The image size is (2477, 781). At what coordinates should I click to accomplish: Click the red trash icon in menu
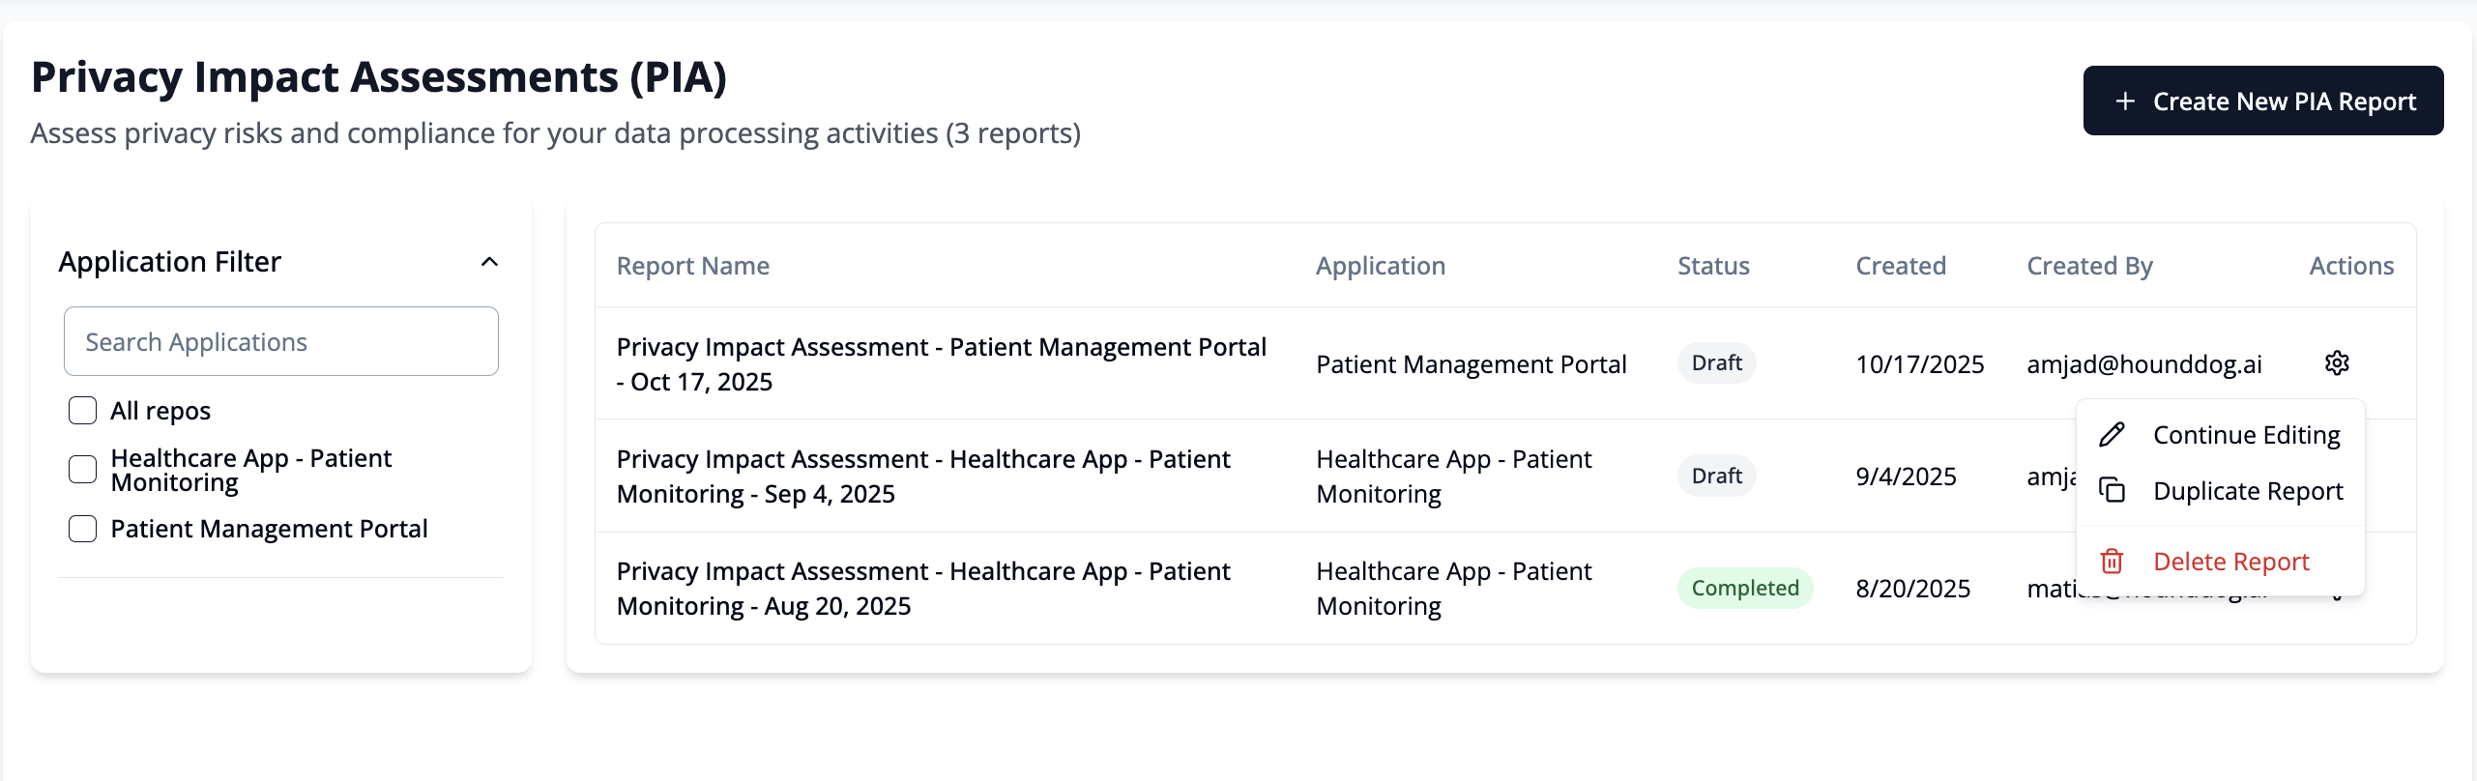tap(2113, 562)
